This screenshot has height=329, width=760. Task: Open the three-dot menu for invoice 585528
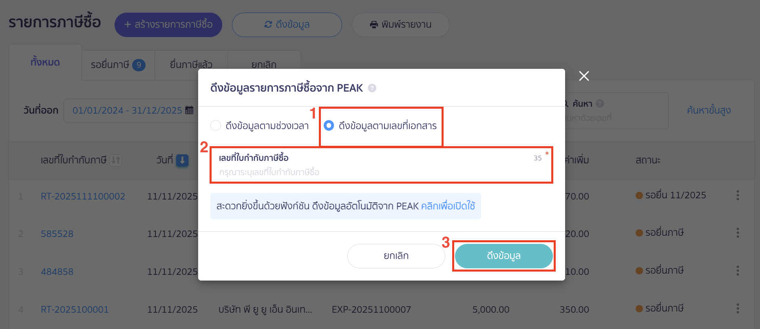pos(738,232)
